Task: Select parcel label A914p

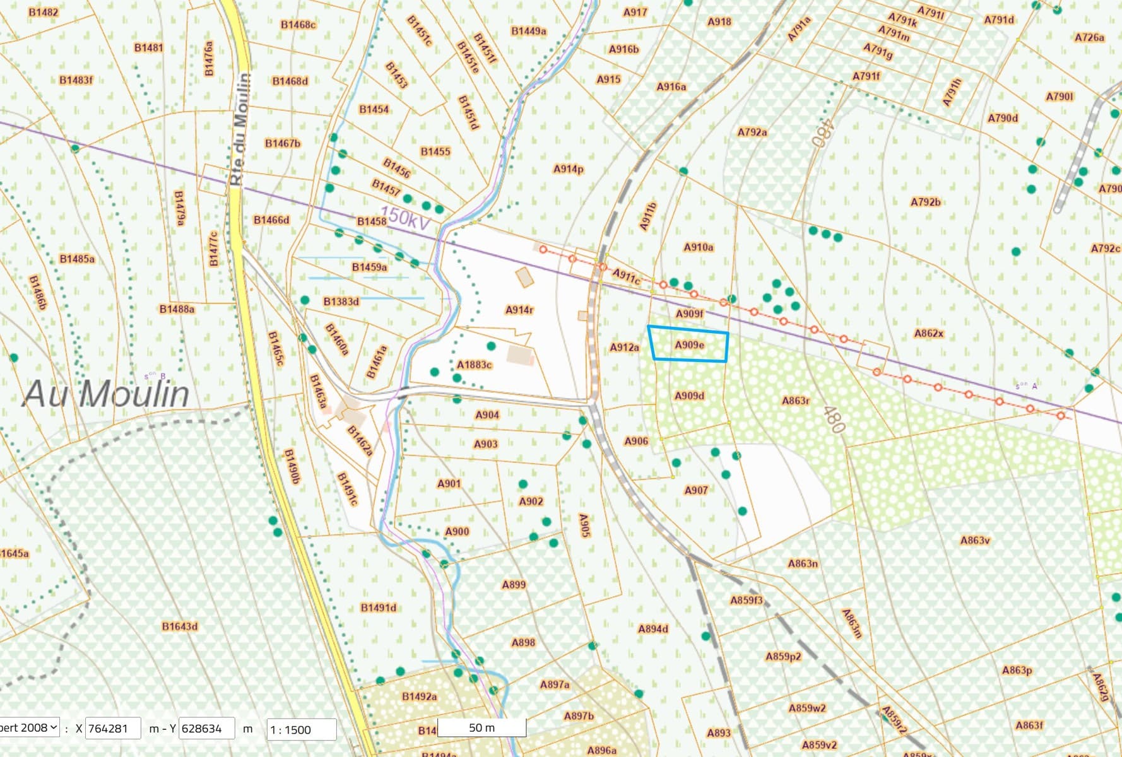Action: coord(568,169)
